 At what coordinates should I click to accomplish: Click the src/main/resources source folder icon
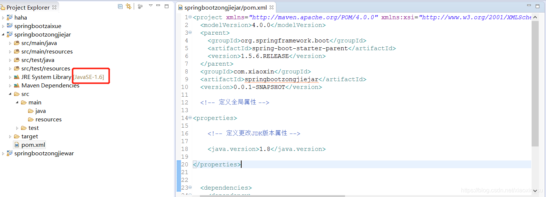tap(17, 51)
